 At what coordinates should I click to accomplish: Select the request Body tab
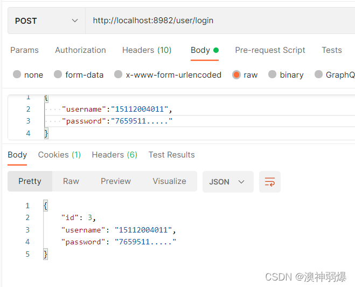point(205,50)
